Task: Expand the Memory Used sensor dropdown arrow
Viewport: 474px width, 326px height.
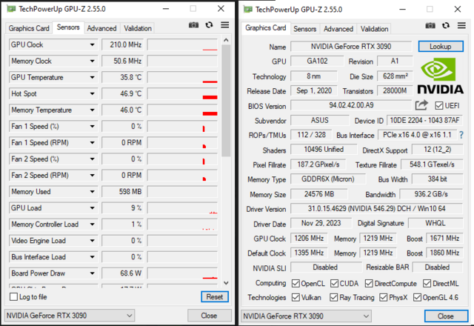Action: click(x=93, y=192)
